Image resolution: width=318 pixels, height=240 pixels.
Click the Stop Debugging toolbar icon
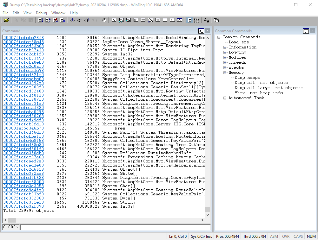click(55, 20)
